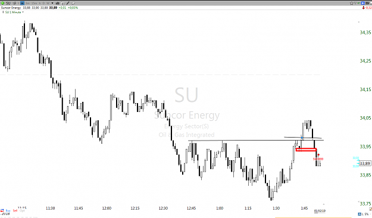The width and height of the screenshot is (372, 218).
Task: Click the flag icon beside Buy
Action: pyautogui.click(x=2, y=211)
